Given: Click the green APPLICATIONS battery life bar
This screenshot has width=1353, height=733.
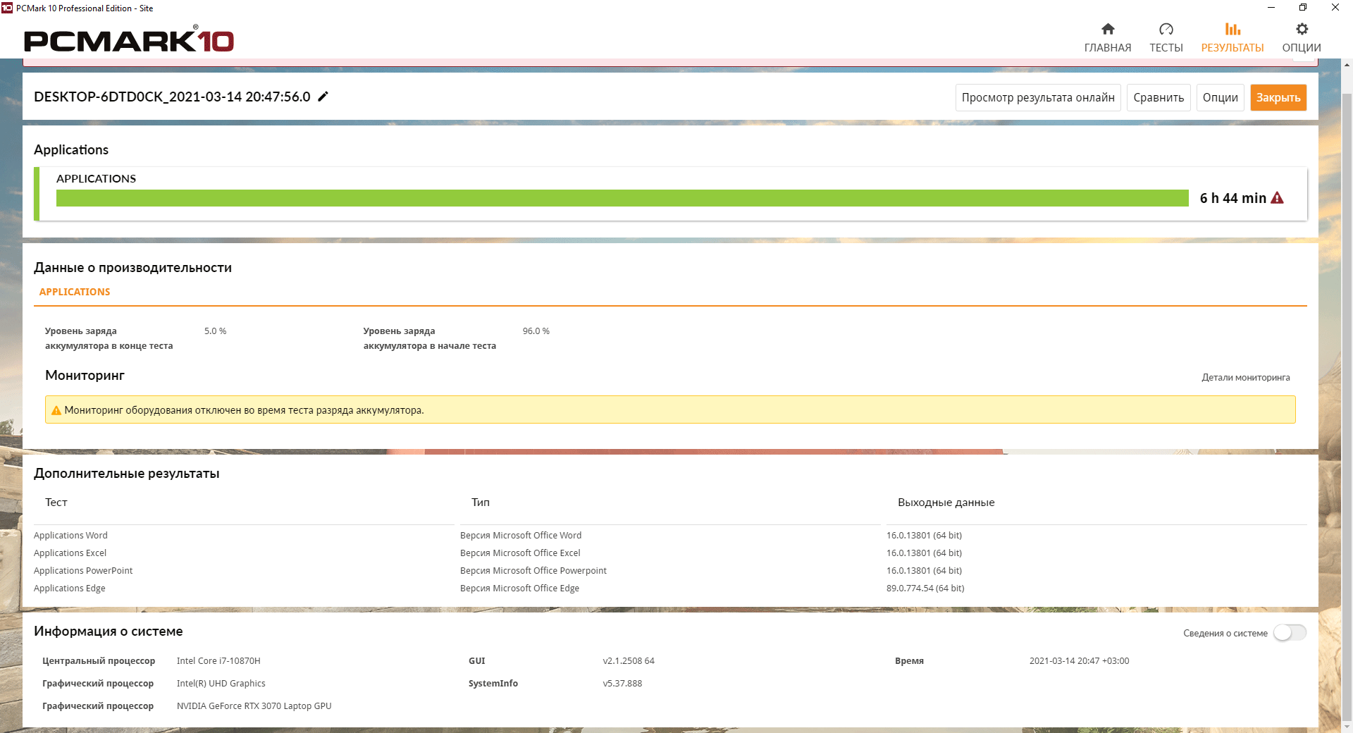Looking at the screenshot, I should (622, 198).
